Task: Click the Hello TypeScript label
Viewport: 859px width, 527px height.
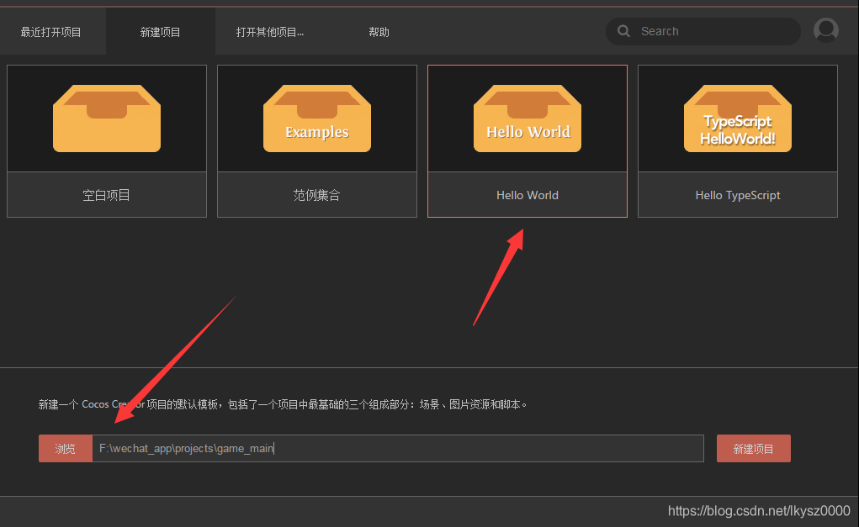Action: [x=738, y=195]
